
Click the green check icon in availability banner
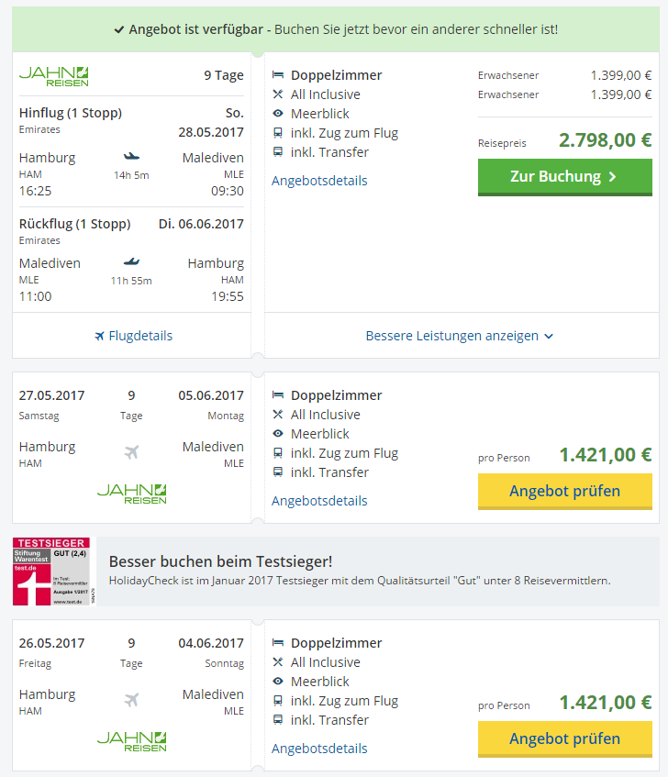coord(119,29)
